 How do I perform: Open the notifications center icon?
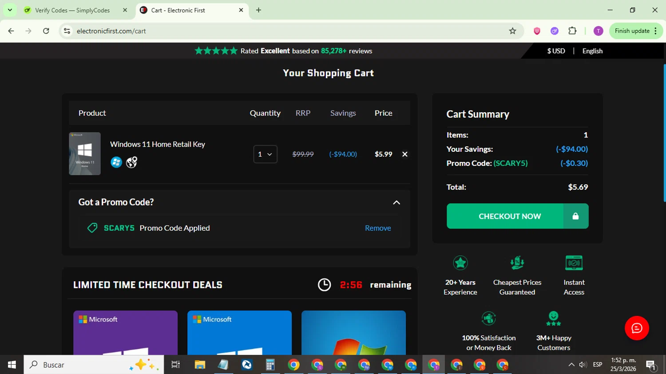651,365
